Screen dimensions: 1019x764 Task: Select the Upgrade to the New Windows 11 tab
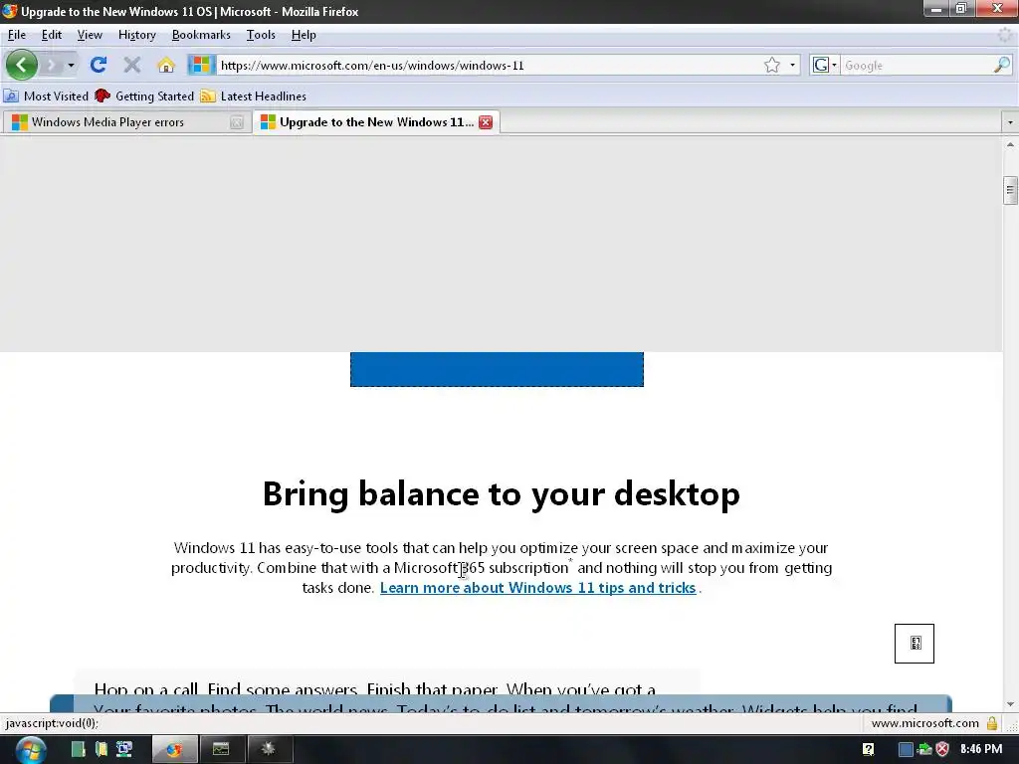click(x=367, y=122)
